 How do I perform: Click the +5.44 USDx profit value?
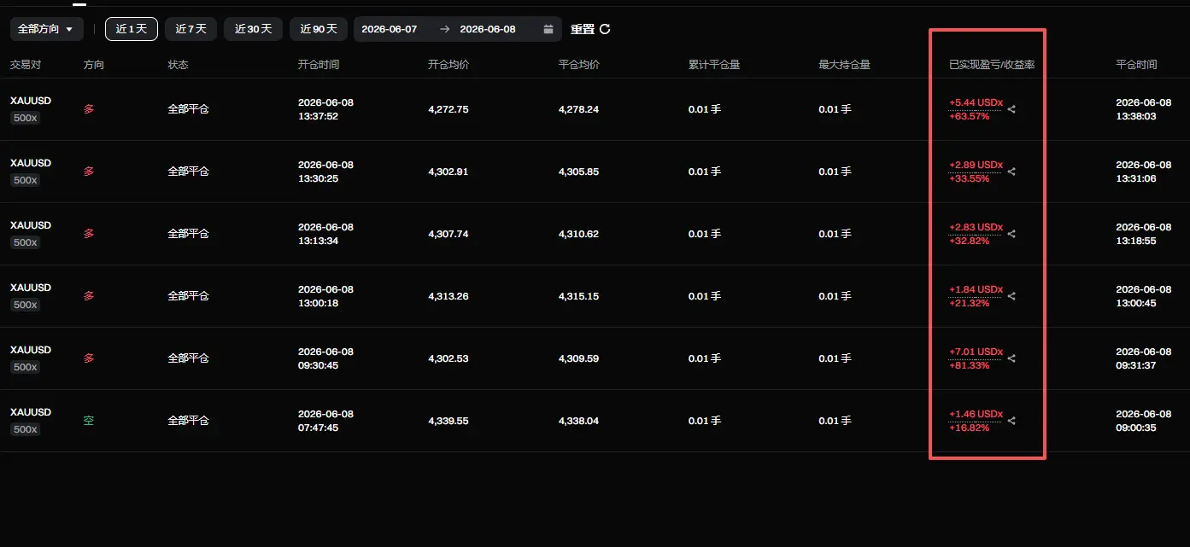pos(976,102)
